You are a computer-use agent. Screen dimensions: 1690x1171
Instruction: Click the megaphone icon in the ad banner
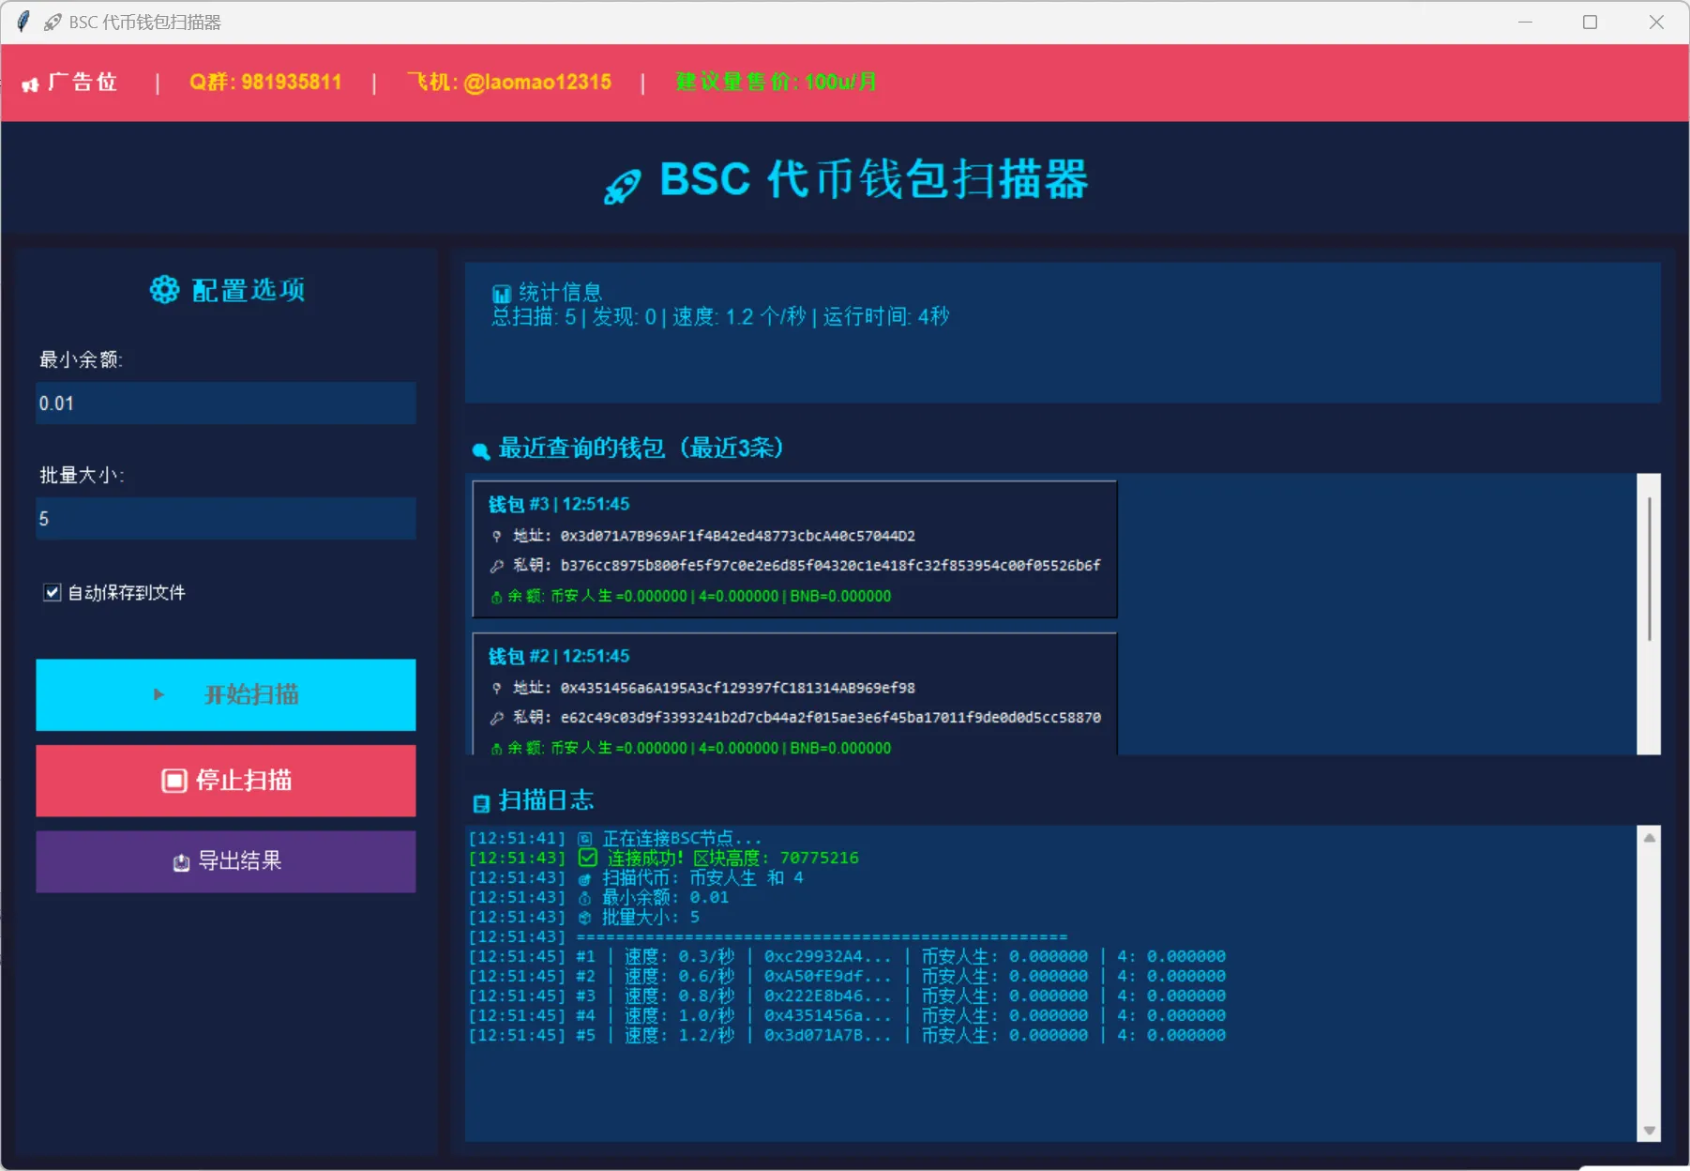tap(30, 84)
